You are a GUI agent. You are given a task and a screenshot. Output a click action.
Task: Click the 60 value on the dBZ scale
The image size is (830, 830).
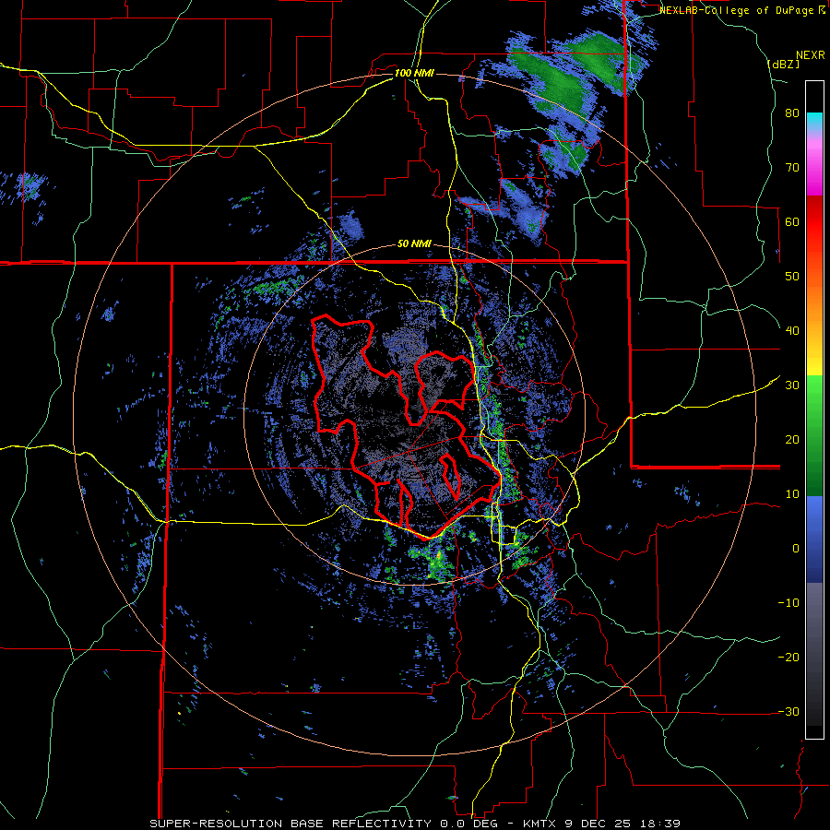click(x=792, y=221)
